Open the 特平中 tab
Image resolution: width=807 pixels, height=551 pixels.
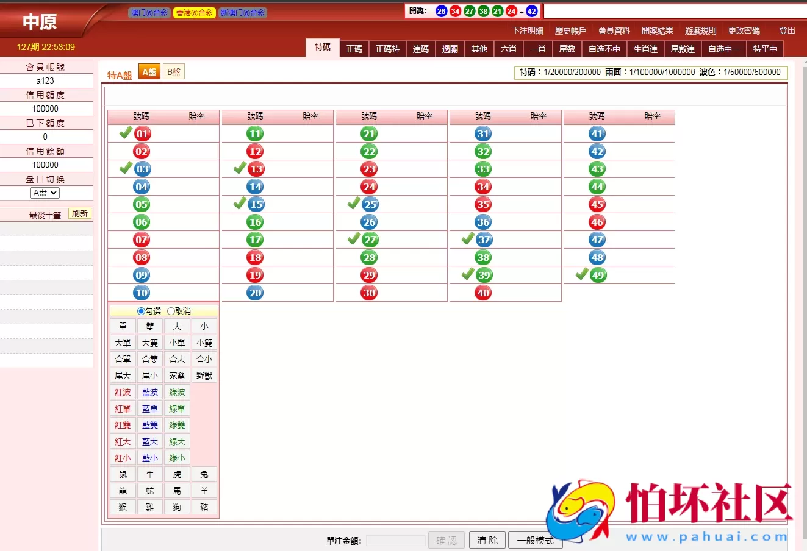click(766, 49)
